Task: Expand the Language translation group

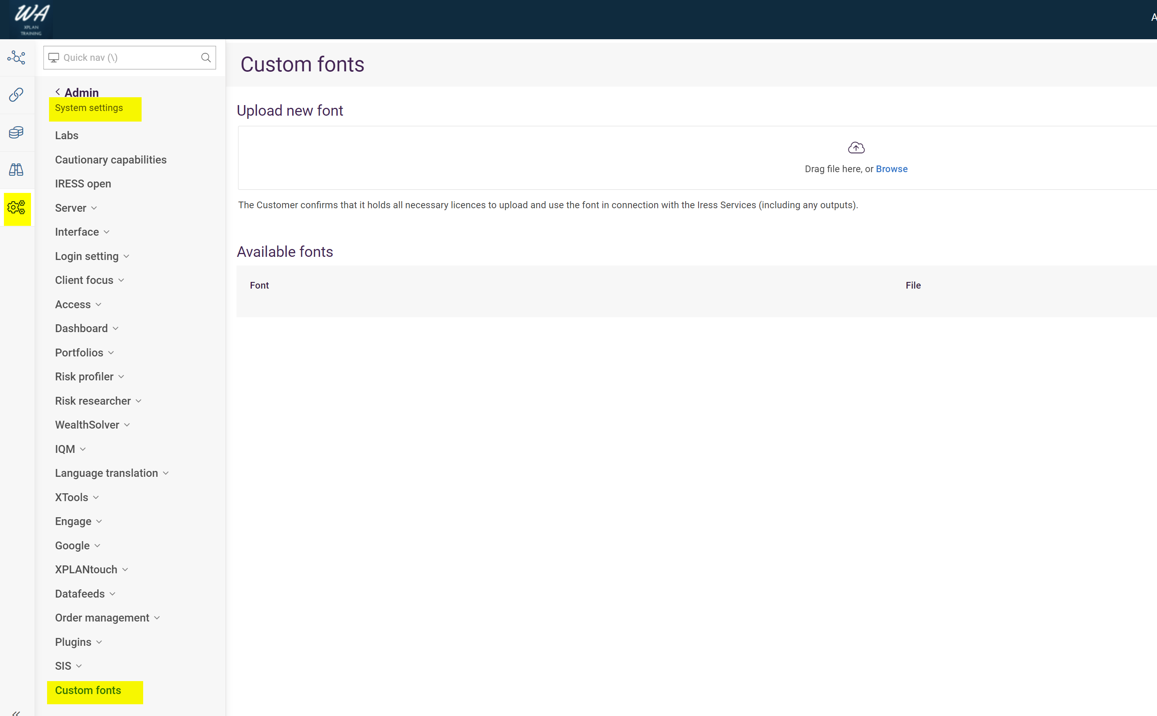Action: pos(112,473)
